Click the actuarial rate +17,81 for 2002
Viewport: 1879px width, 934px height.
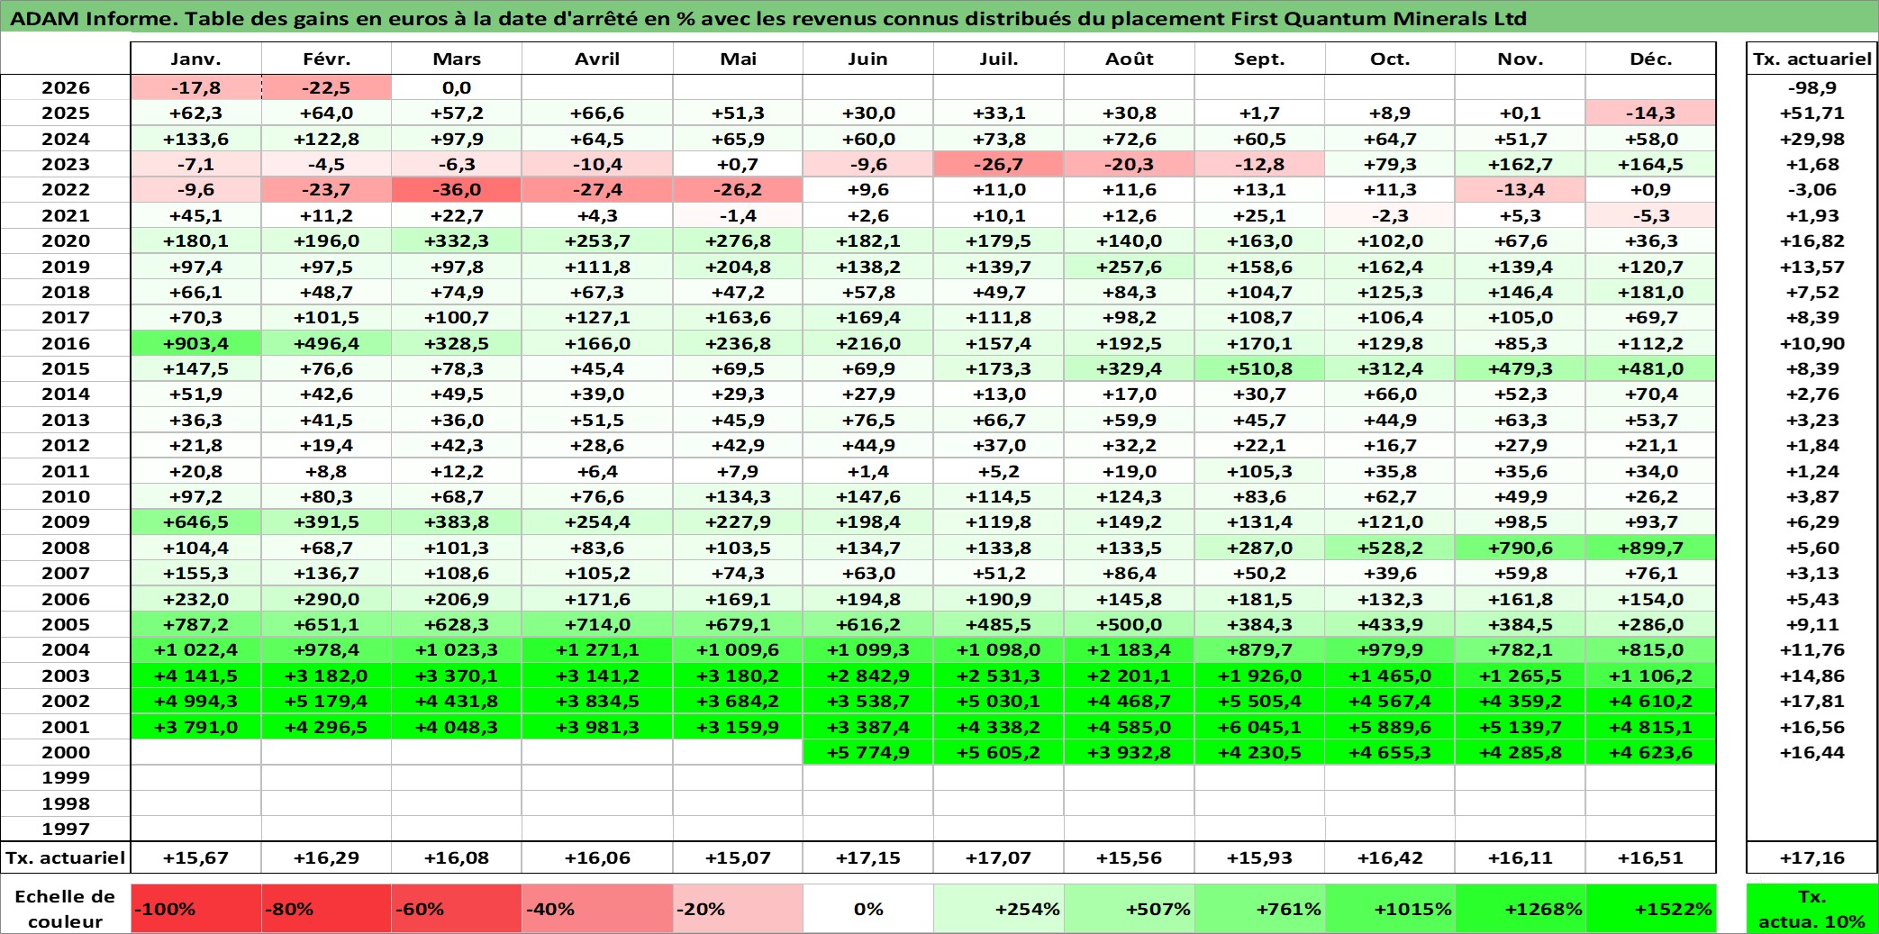click(1812, 701)
